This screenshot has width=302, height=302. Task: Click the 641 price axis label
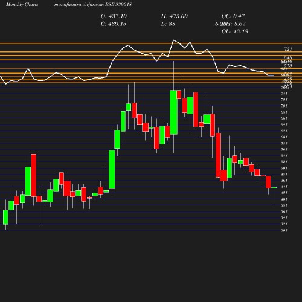click(284, 124)
